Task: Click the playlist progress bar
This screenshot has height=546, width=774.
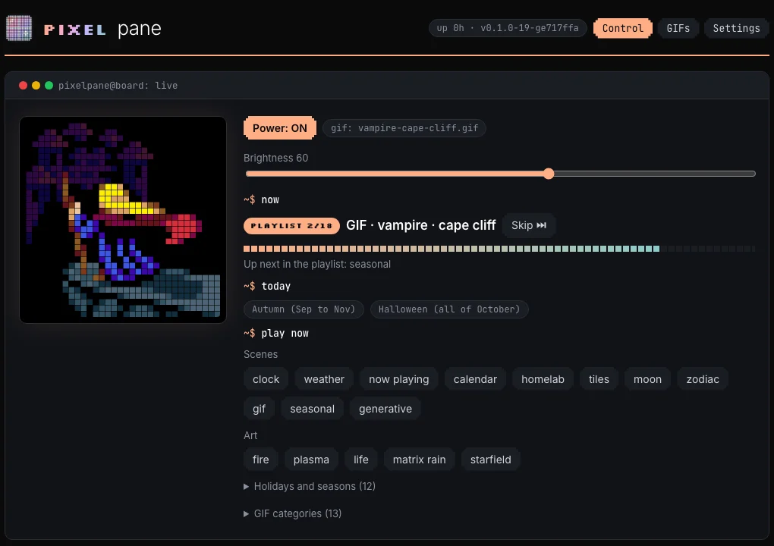Action: tap(499, 249)
